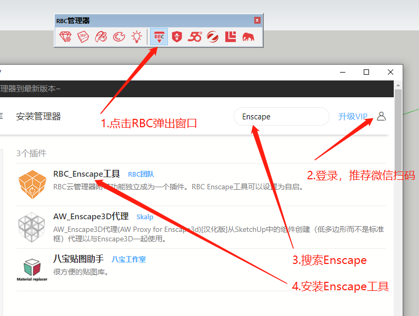
Task: Open the RBC_Enscape工具 plugin title
Action: (x=86, y=174)
